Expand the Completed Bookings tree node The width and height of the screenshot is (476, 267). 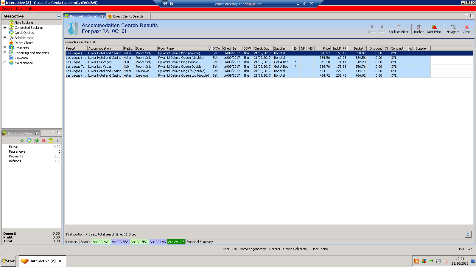pos(5,28)
